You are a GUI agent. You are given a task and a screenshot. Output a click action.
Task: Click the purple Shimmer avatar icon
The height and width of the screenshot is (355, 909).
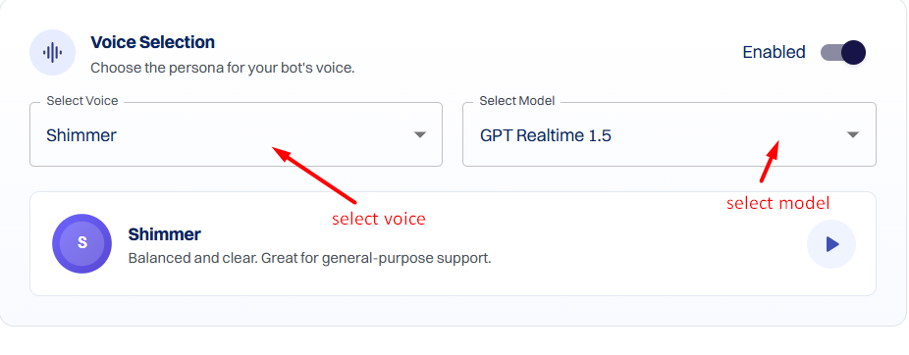click(x=81, y=243)
